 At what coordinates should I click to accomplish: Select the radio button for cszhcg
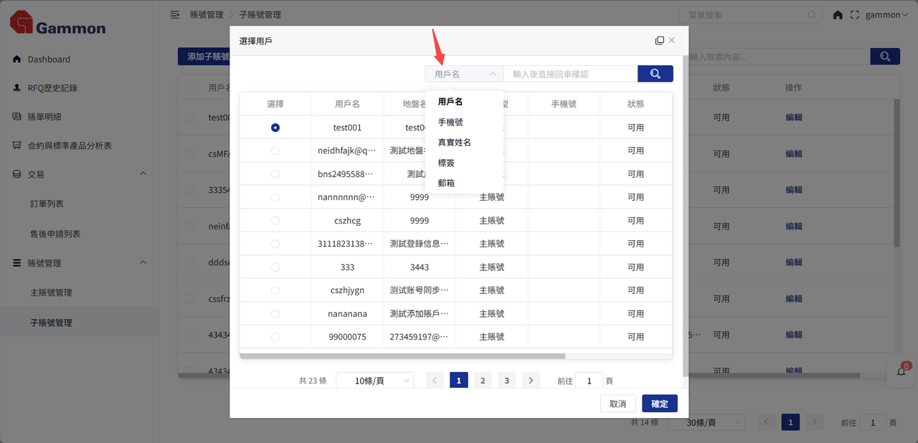[x=275, y=221]
